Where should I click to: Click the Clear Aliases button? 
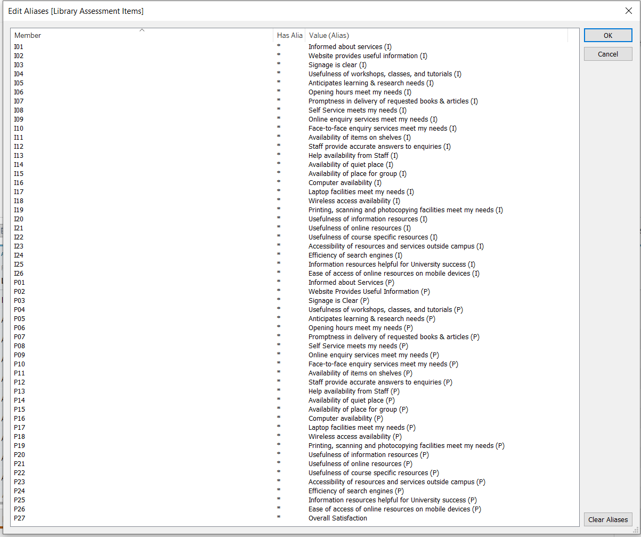[608, 519]
